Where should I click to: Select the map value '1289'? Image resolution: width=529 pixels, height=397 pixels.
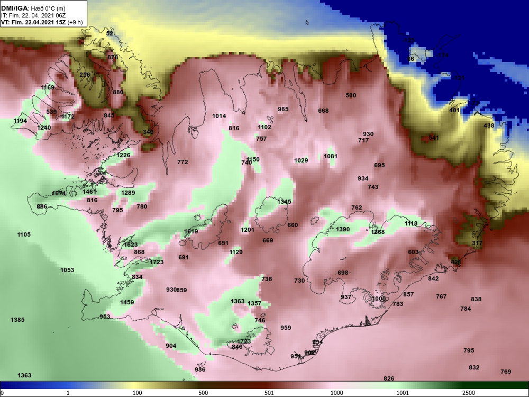coord(128,193)
